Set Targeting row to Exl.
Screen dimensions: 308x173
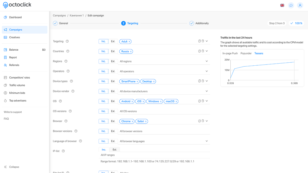(113, 41)
